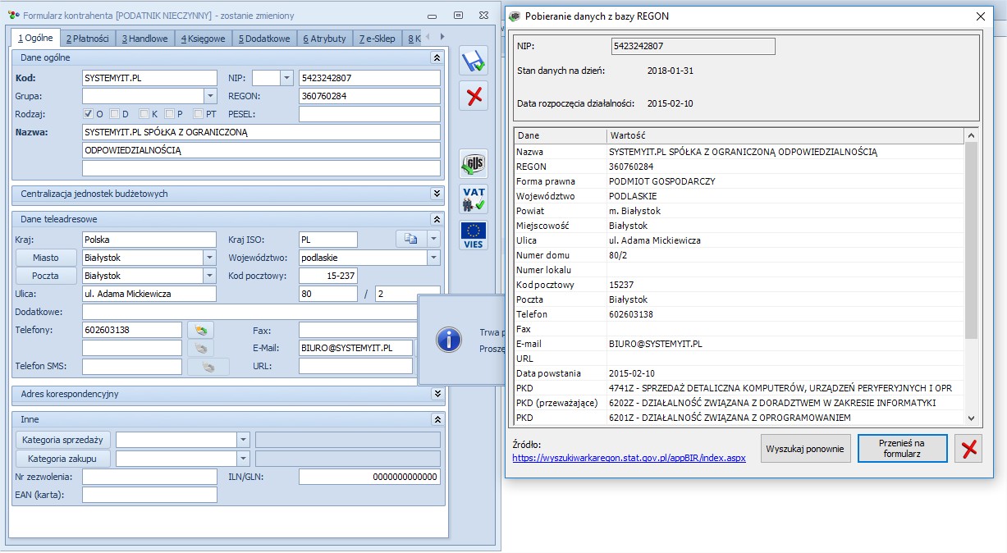Image resolution: width=1007 pixels, height=553 pixels.
Task: Click the PESEL input field
Action: (369, 114)
